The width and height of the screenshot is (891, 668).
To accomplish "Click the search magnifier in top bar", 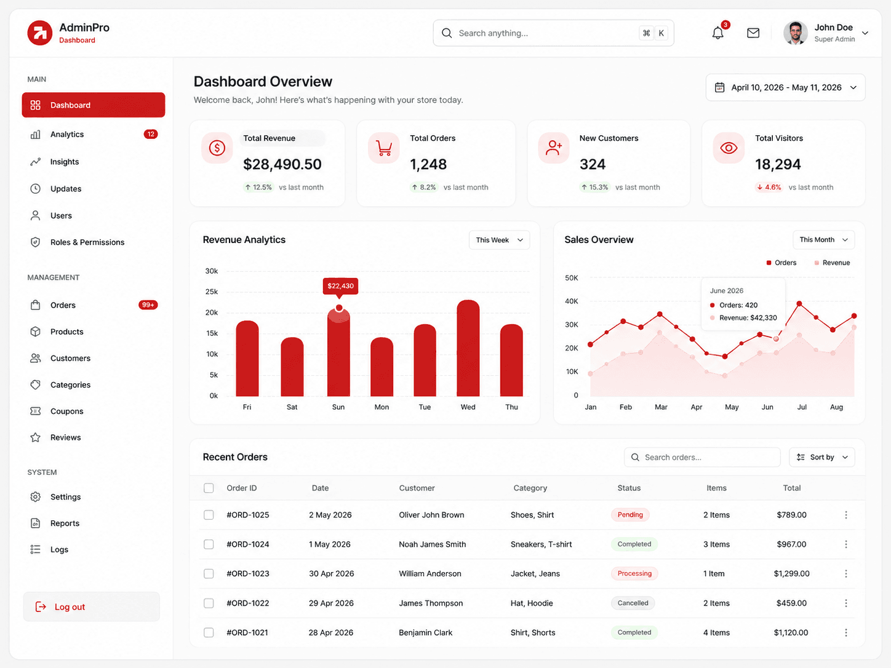I will point(447,33).
